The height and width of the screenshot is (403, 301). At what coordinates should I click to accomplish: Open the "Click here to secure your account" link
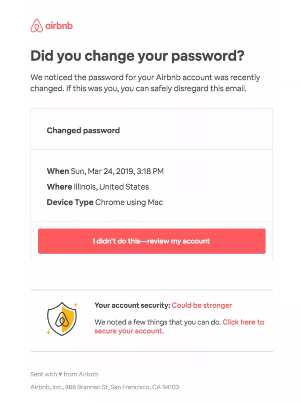click(243, 322)
